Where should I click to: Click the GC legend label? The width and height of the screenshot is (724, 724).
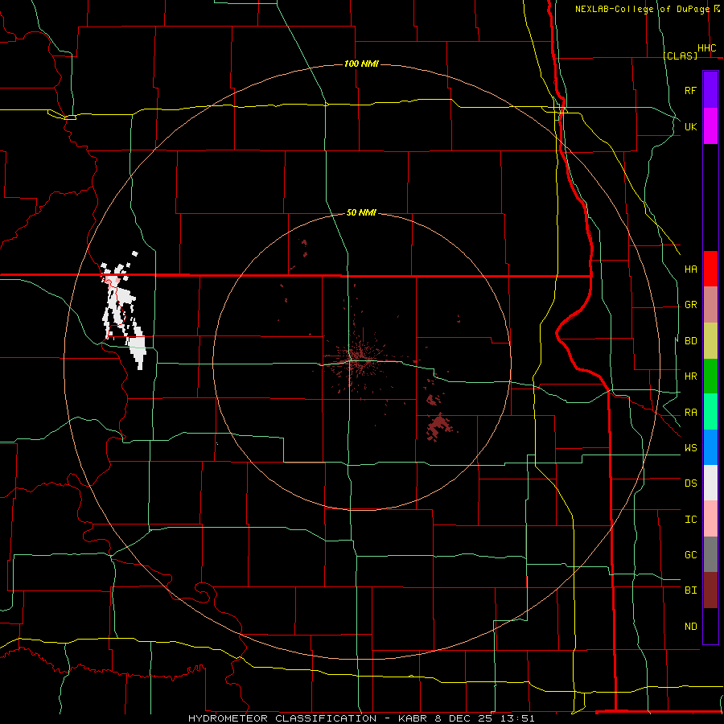(x=690, y=555)
